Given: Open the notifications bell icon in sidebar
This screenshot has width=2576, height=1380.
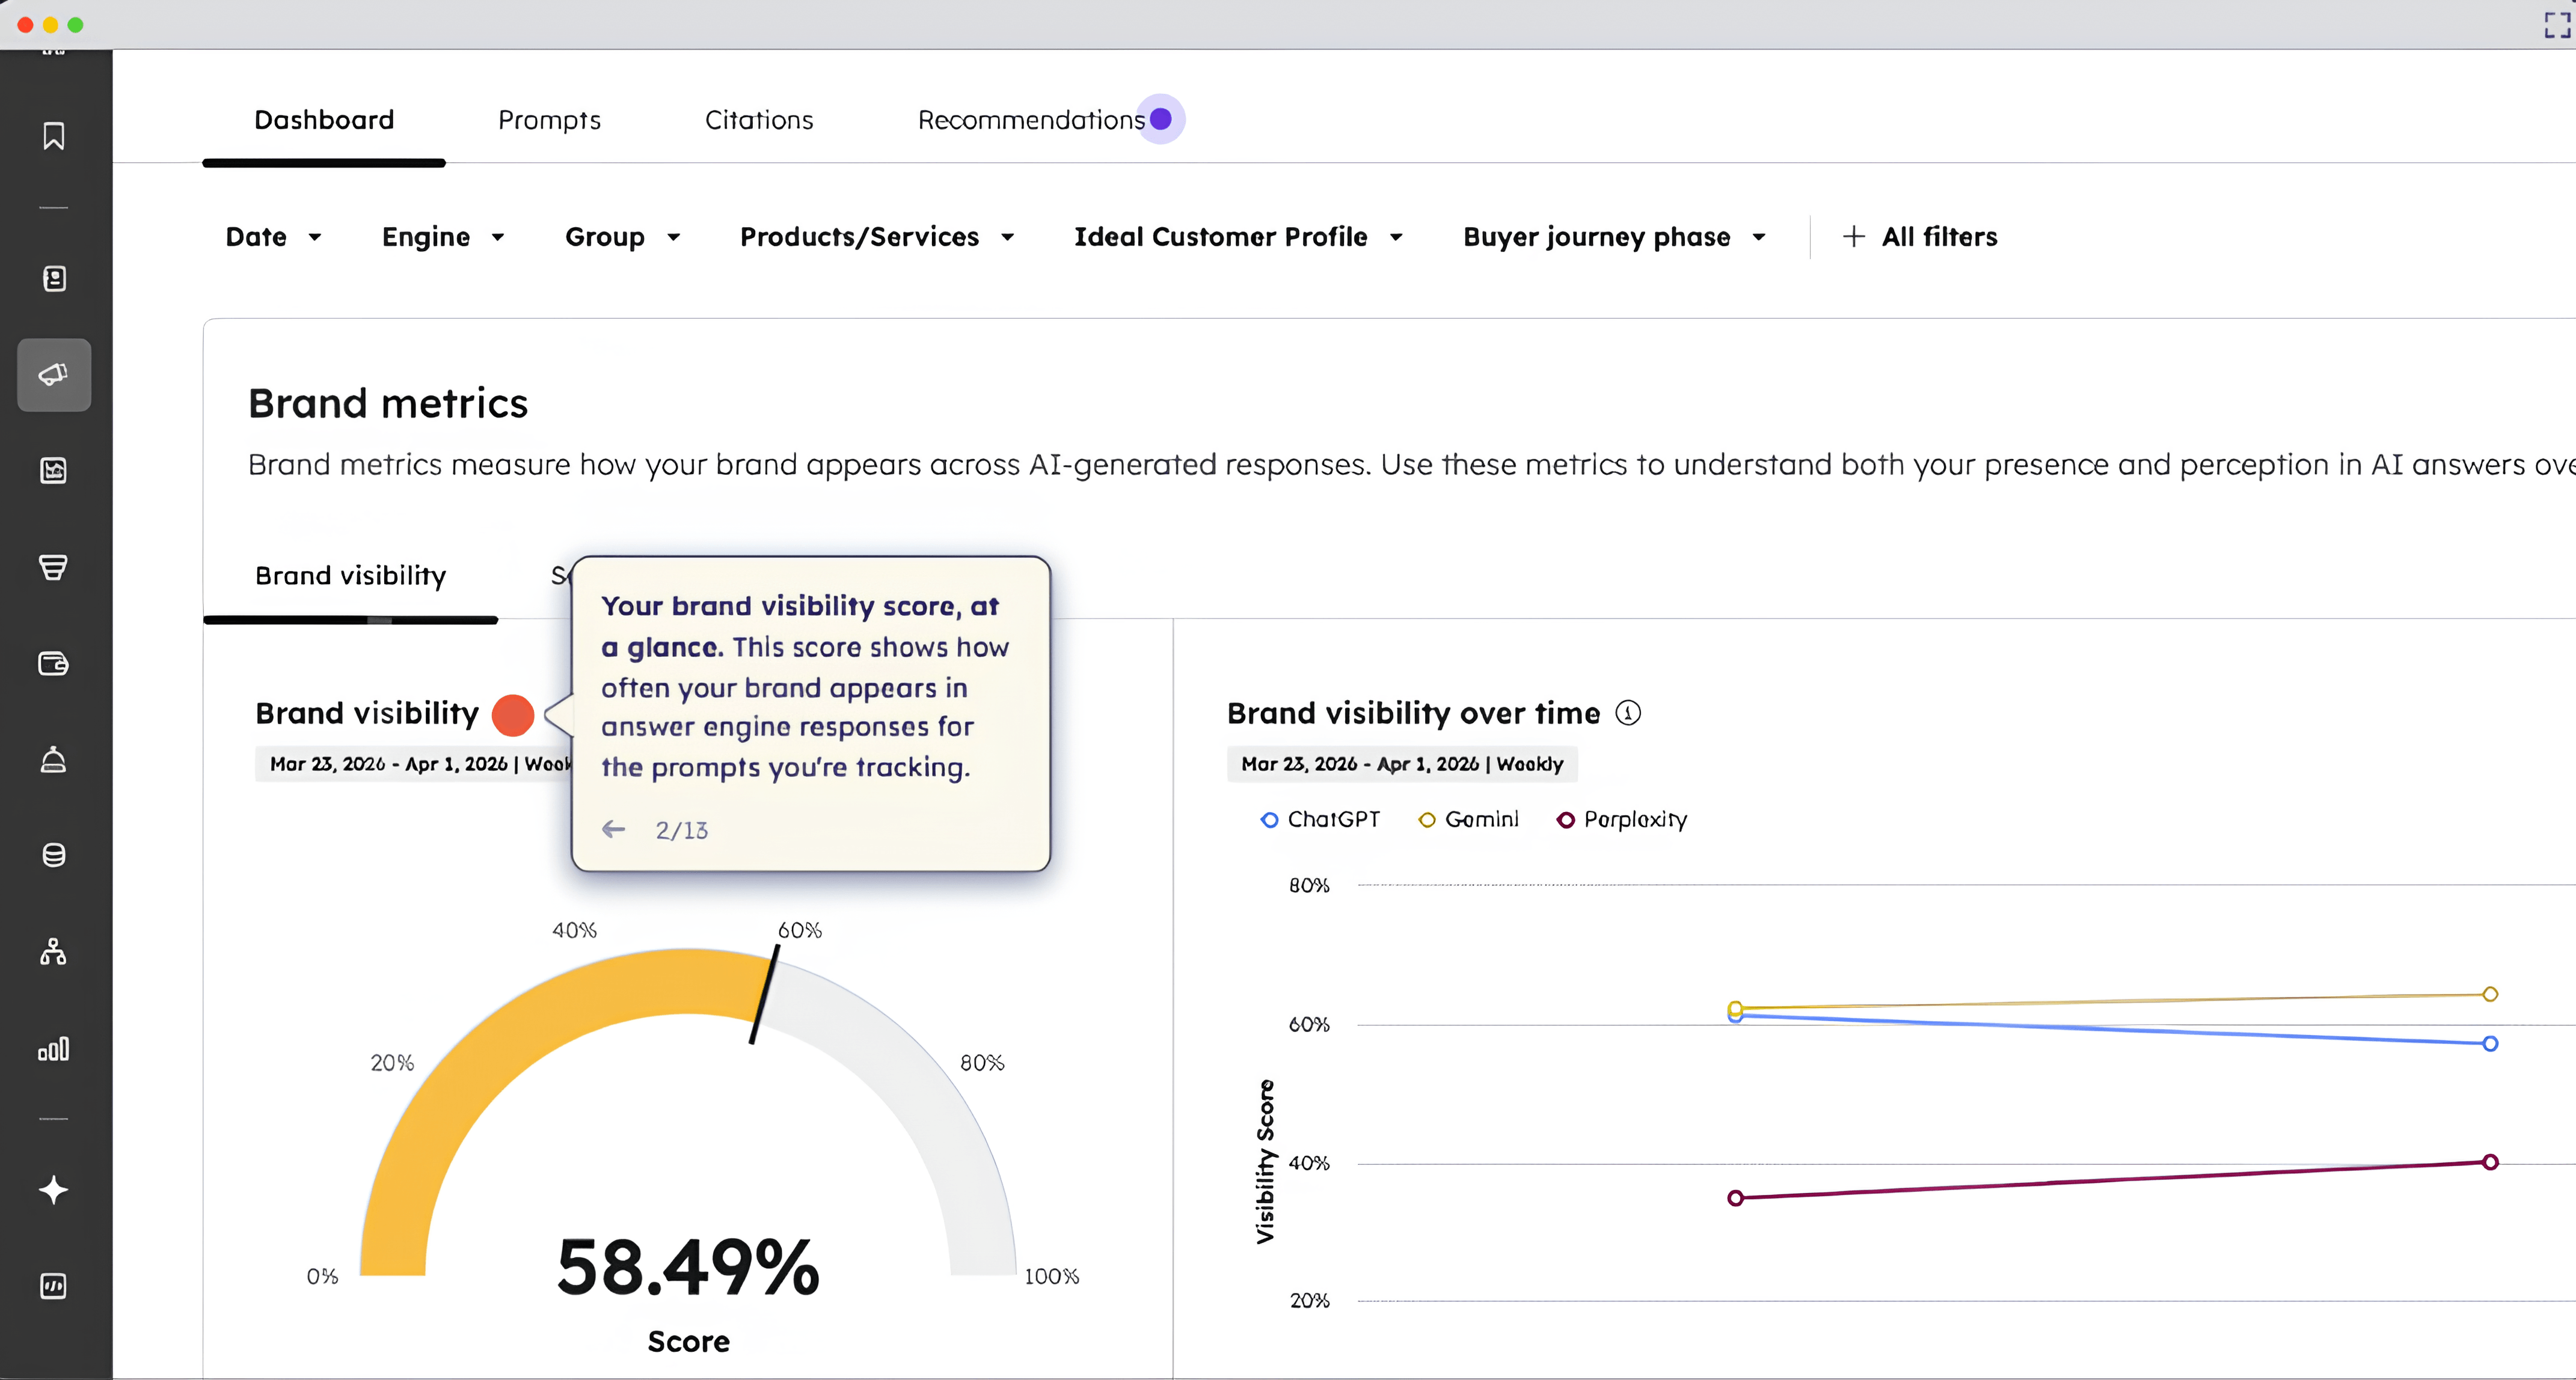Looking at the screenshot, I should [53, 760].
